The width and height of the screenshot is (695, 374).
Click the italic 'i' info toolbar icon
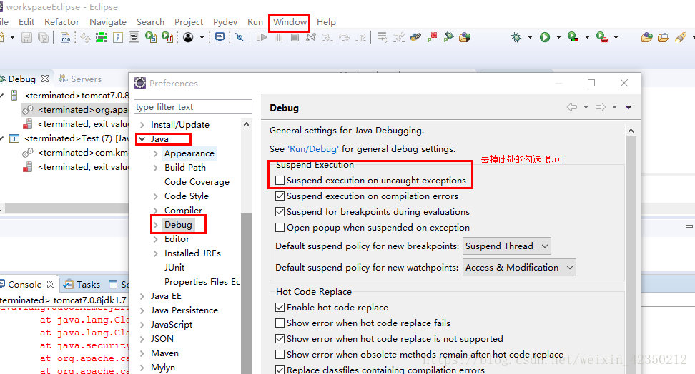[118, 38]
